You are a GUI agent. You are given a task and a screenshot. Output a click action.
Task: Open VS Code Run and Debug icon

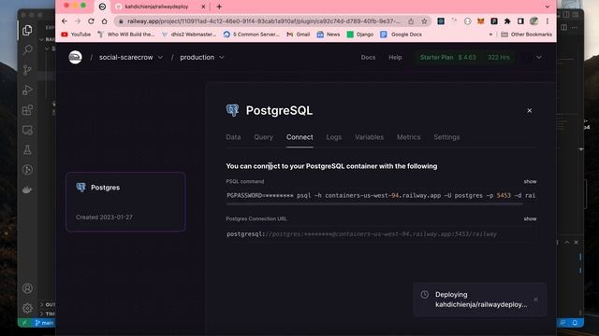(27, 90)
